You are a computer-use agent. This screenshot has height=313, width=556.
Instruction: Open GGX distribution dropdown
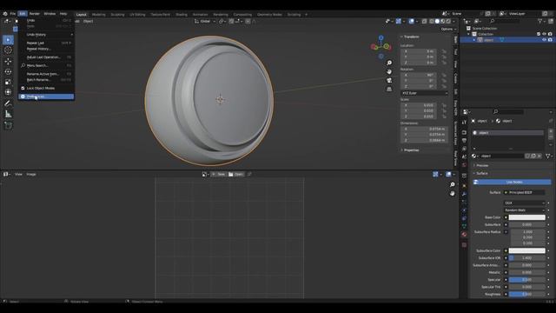click(x=525, y=203)
